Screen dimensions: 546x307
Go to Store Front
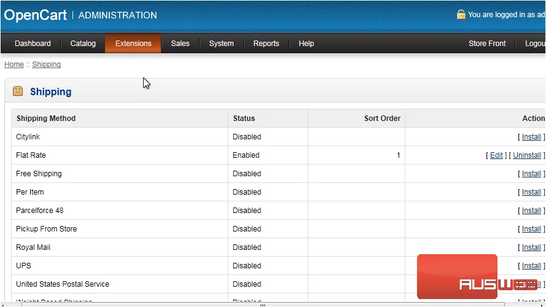pos(487,44)
